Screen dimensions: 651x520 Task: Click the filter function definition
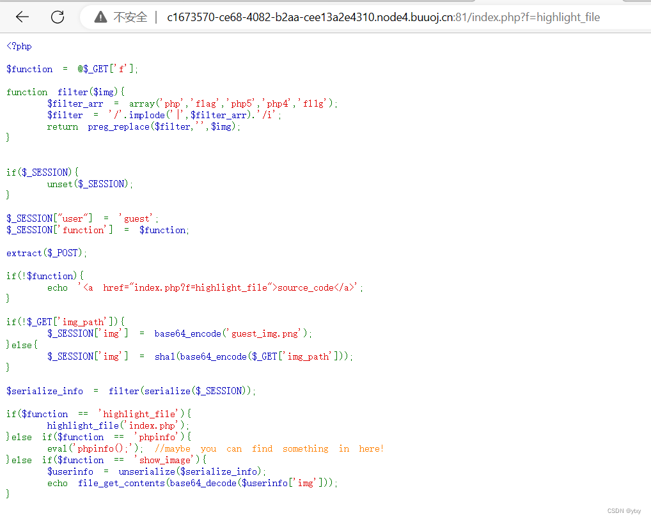pyautogui.click(x=72, y=91)
